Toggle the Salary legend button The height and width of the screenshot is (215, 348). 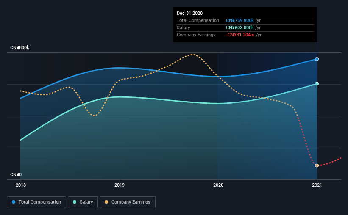point(83,202)
